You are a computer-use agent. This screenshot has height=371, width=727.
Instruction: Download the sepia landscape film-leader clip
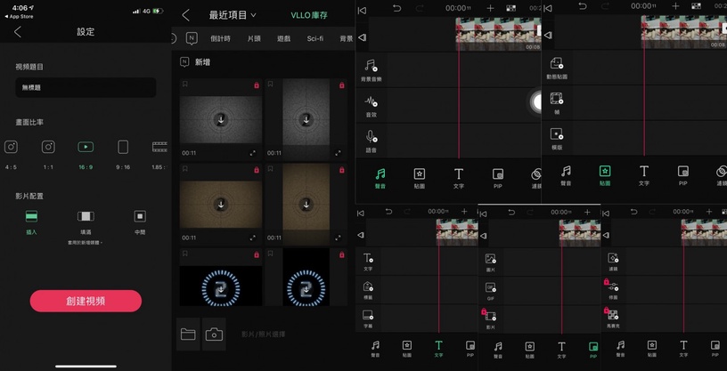click(x=221, y=205)
